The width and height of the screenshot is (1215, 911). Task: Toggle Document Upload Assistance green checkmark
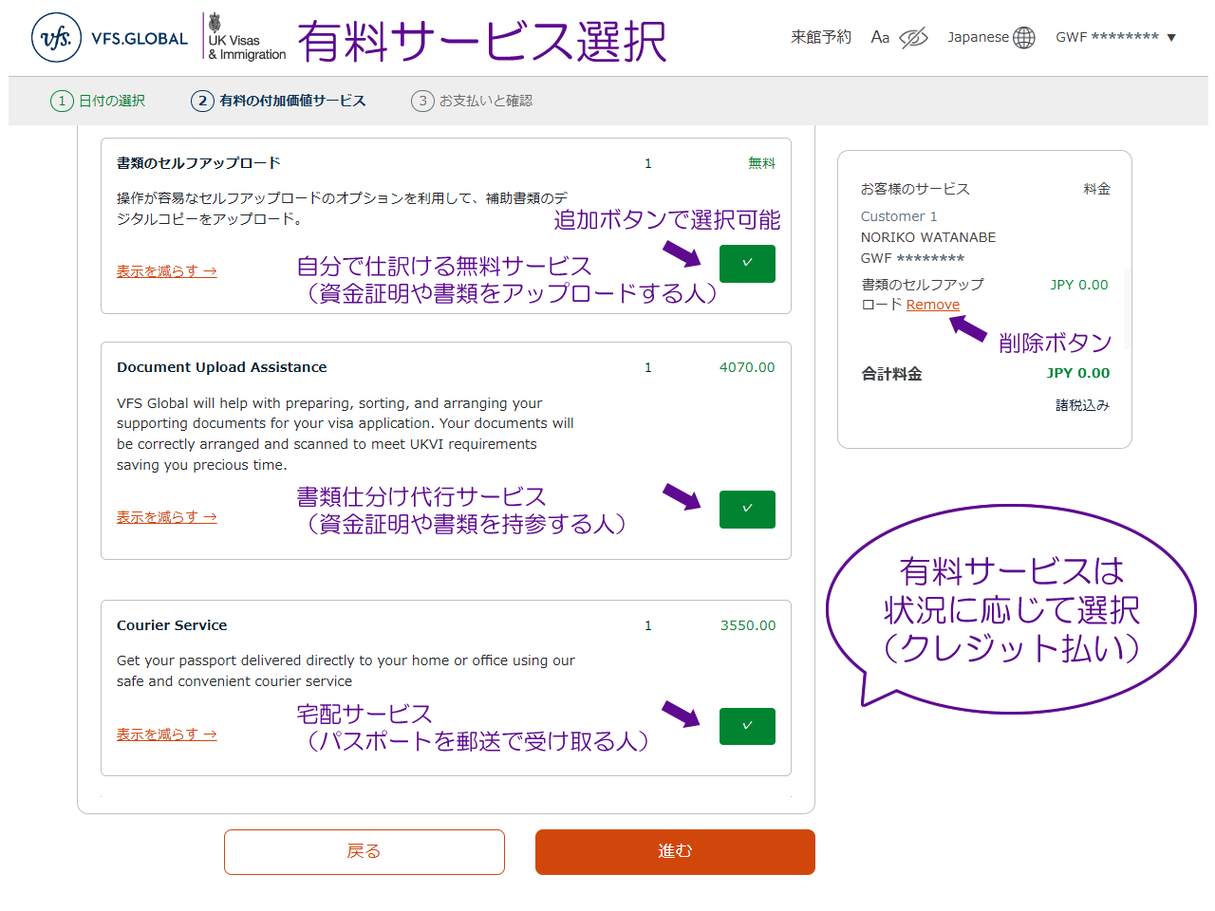747,510
